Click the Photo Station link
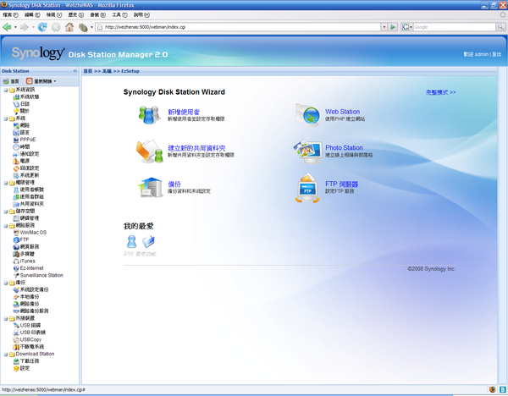 coord(344,148)
